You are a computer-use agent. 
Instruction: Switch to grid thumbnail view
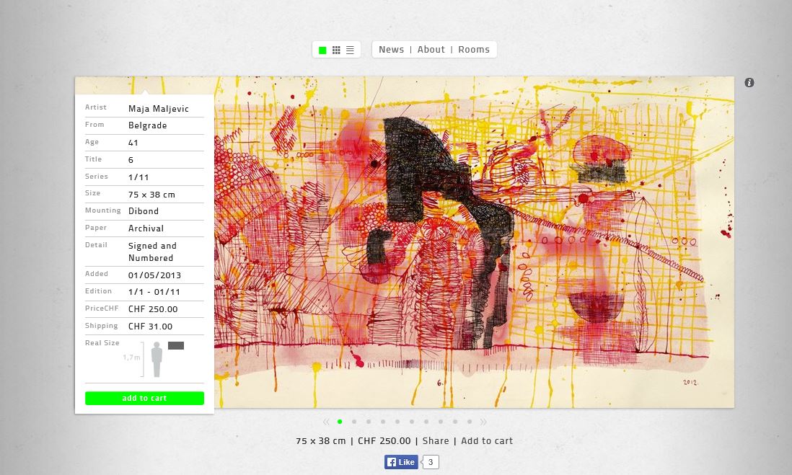pos(336,50)
